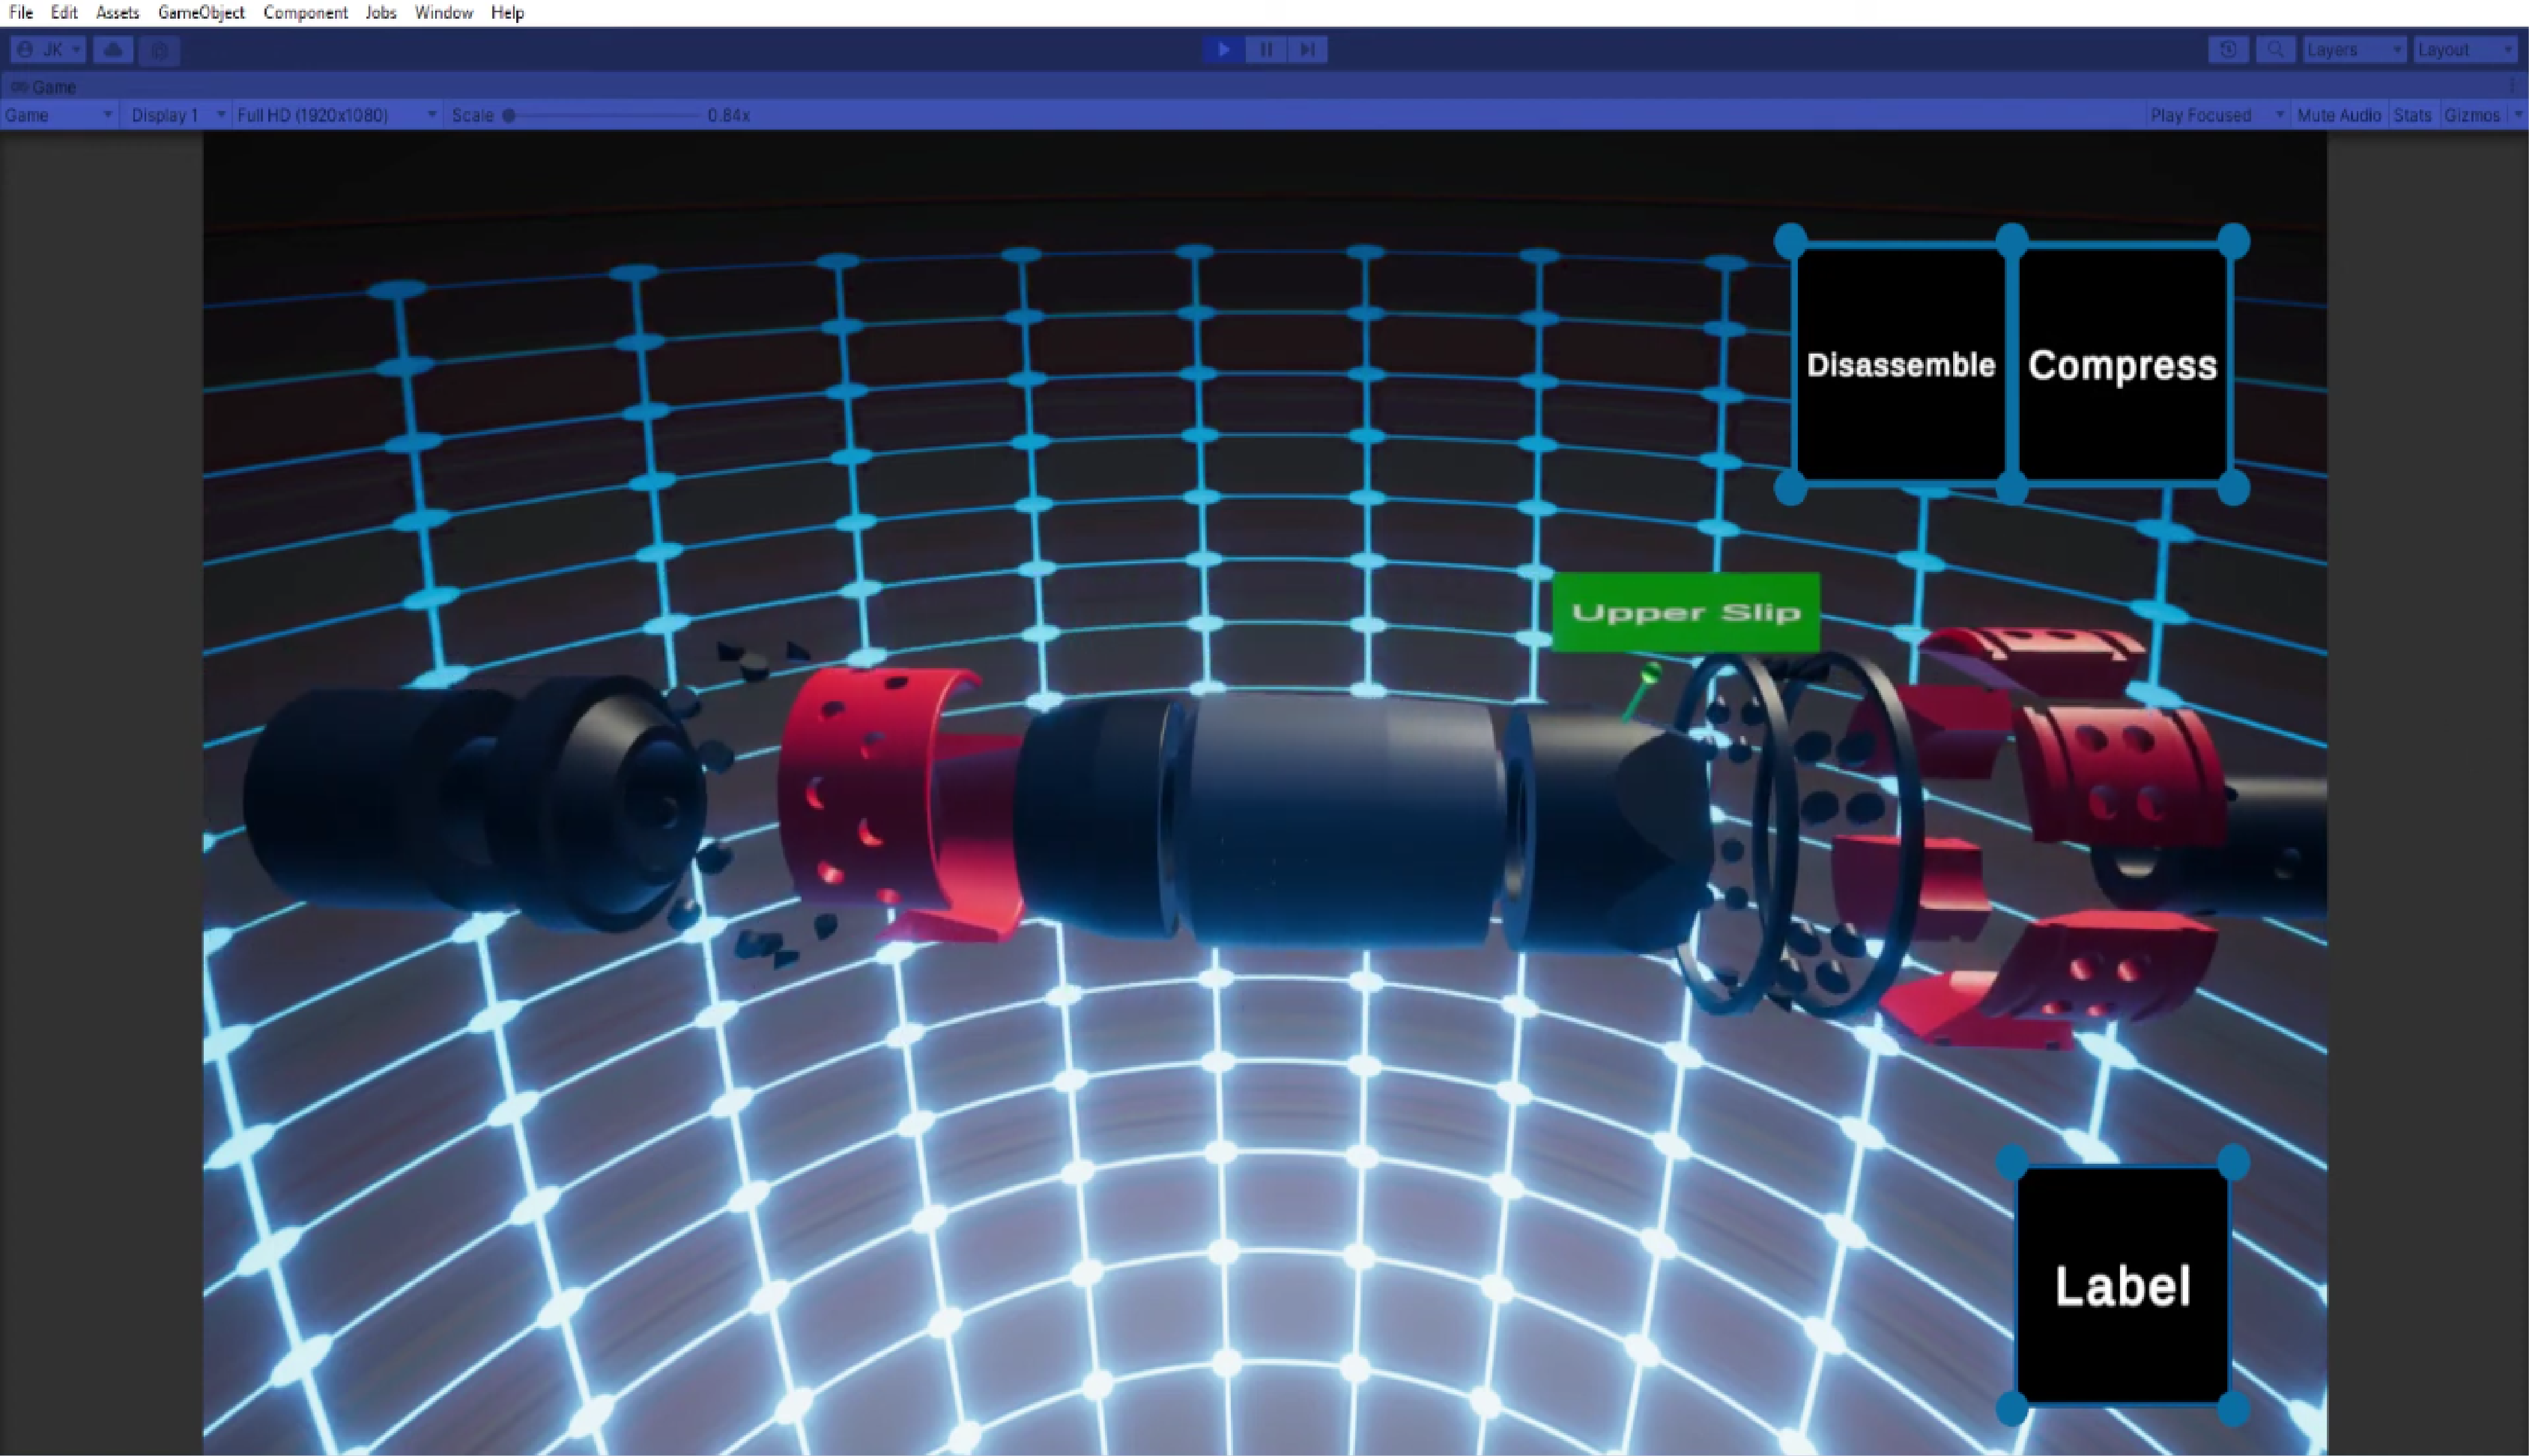Open the GameObject menu
The image size is (2529, 1456).
coord(201,13)
